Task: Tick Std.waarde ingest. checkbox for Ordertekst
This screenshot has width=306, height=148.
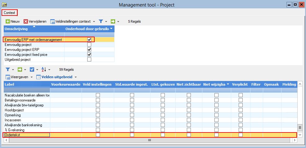Action: pos(132,135)
